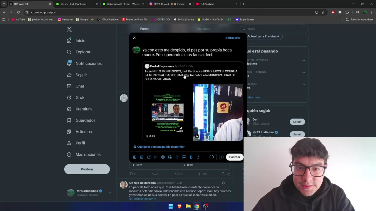The image size is (376, 211).
Task: Open Inicio in sidebar
Action: 76,41
